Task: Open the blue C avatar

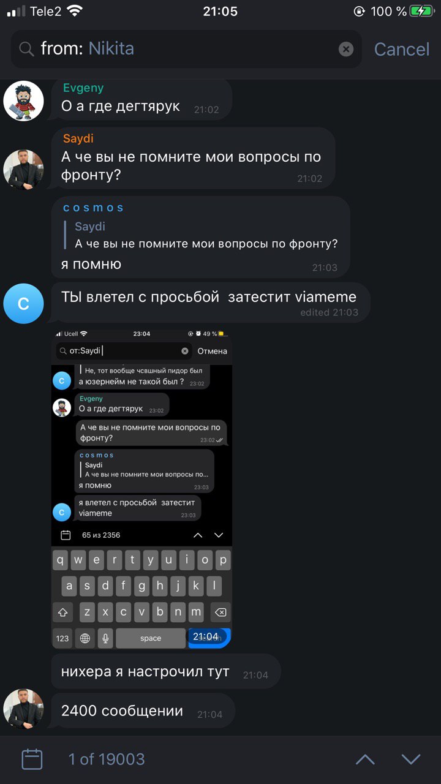Action: (23, 303)
